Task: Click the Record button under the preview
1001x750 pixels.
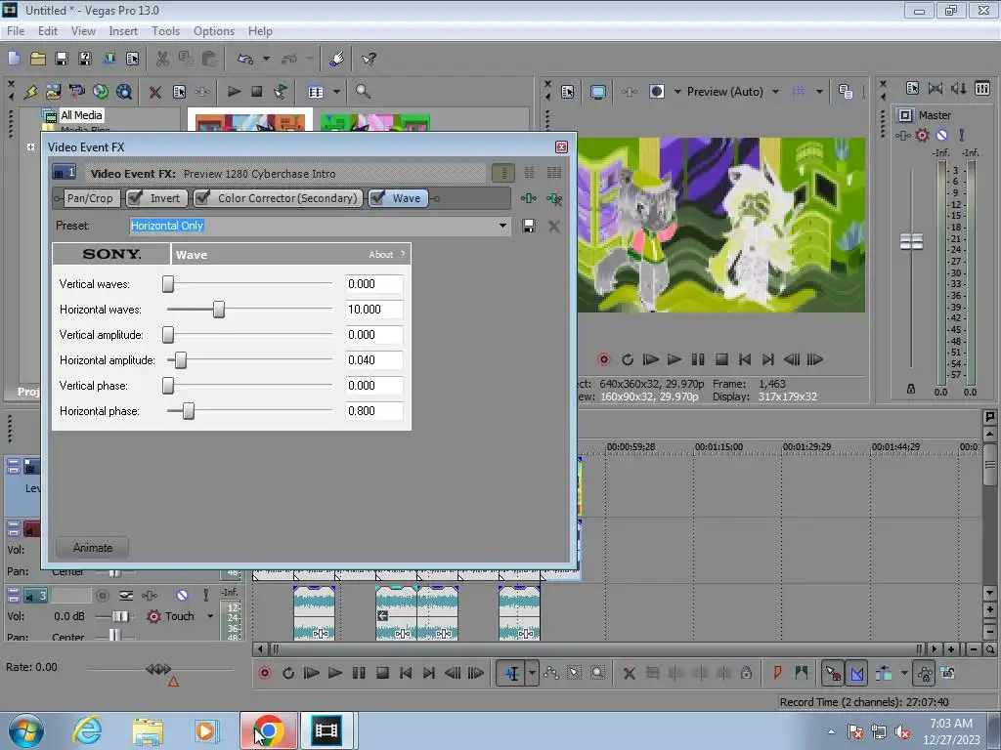Action: [604, 359]
